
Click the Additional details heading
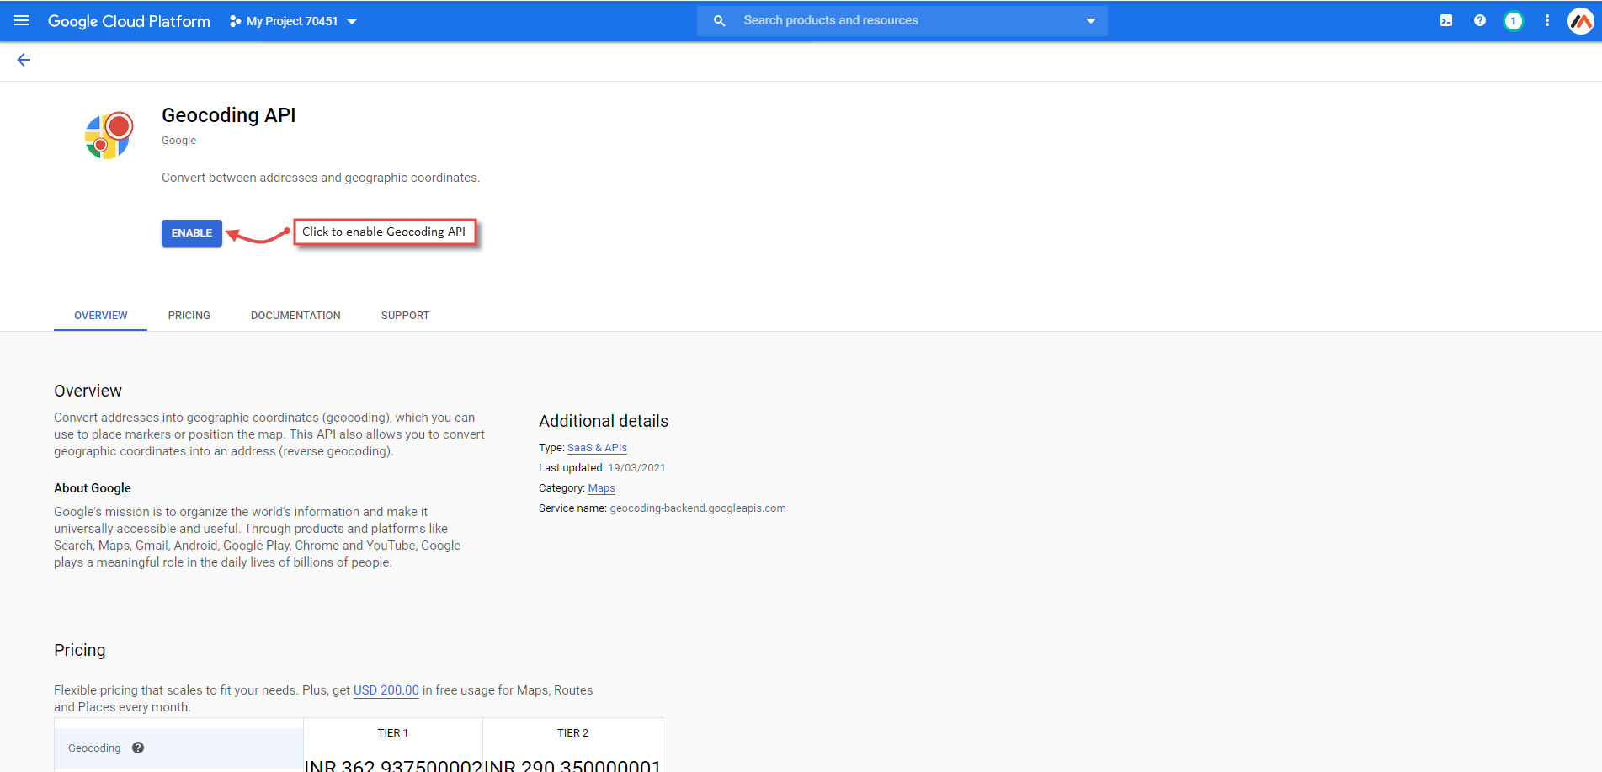point(604,421)
